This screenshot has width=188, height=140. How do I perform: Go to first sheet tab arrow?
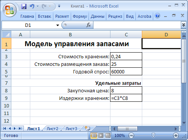5,129
